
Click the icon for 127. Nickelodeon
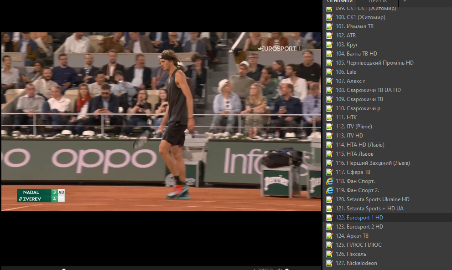coord(329,263)
